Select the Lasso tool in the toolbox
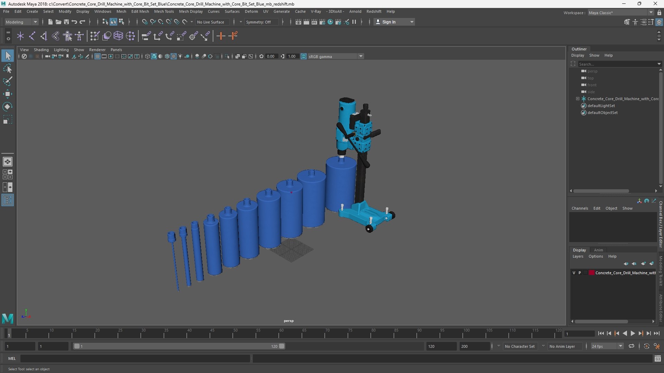The height and width of the screenshot is (373, 664). pos(7,68)
